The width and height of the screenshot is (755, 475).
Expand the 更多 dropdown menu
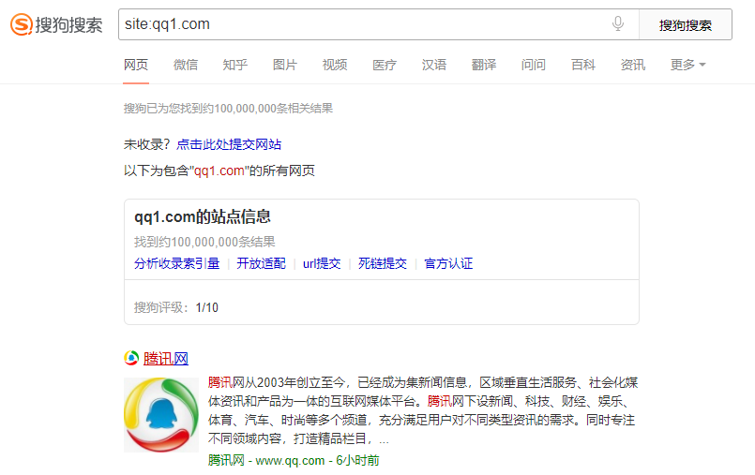[687, 65]
